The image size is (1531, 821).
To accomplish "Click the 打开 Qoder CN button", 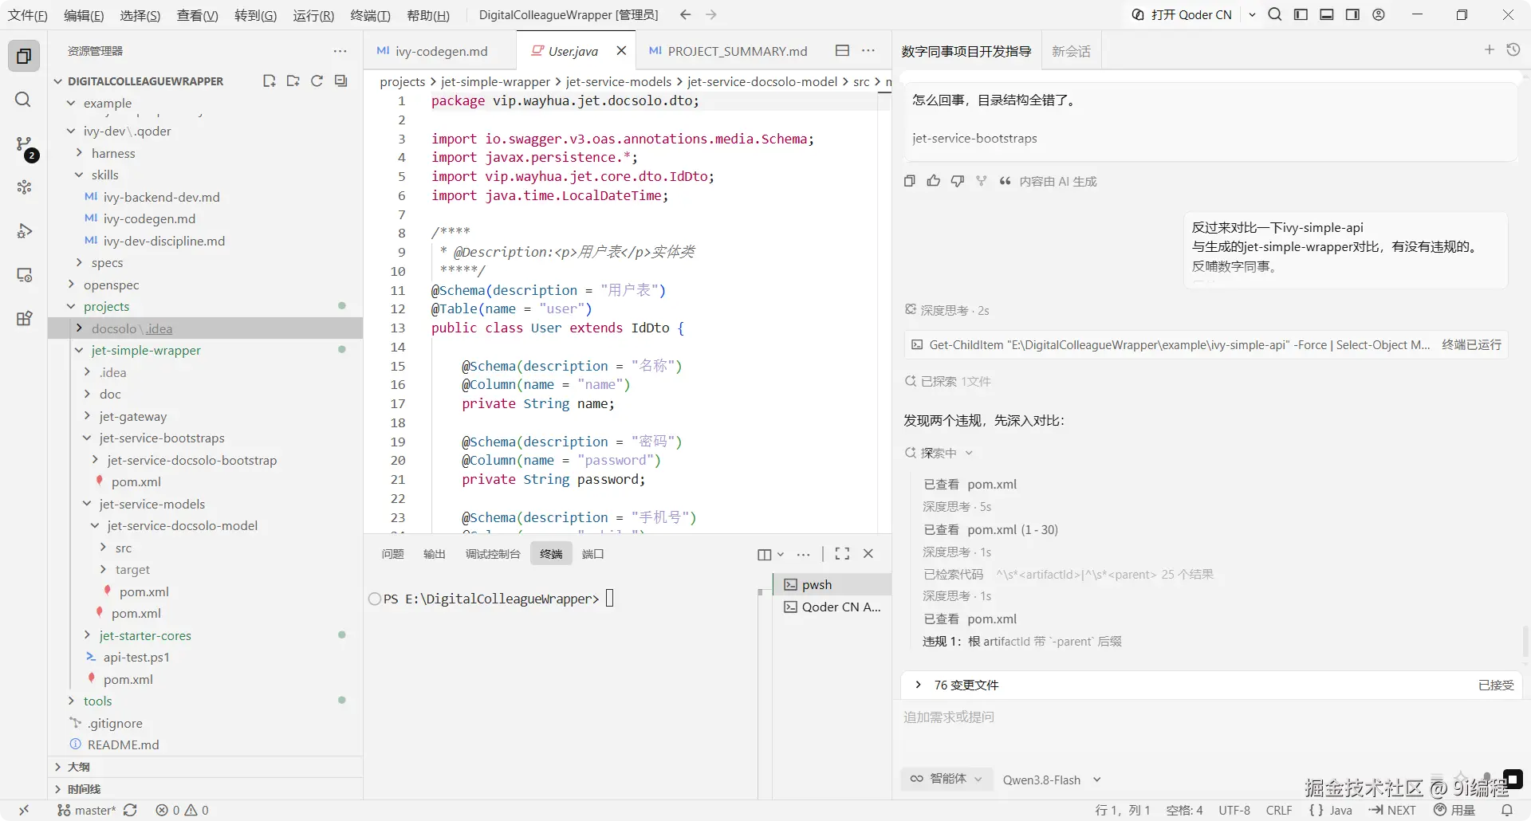I will pos(1182,14).
